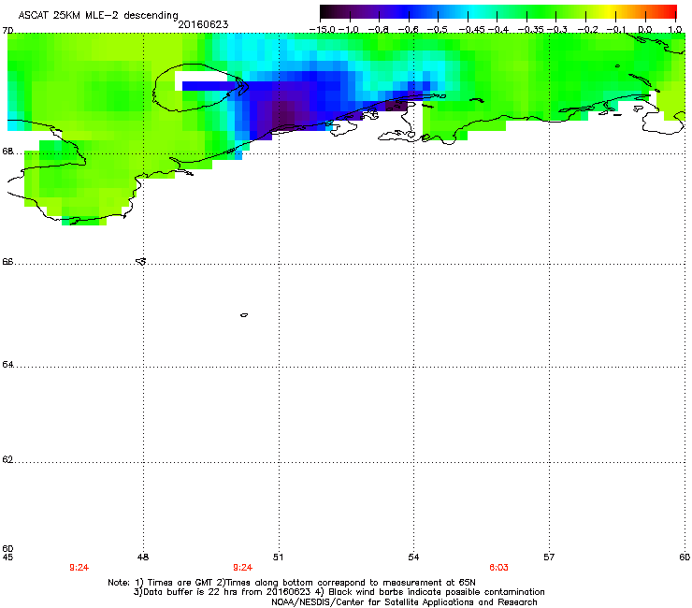Click the small island outline south of latitude 66
This screenshot has height=608, width=692.
(x=244, y=315)
